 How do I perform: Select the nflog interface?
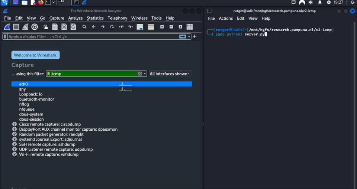[102, 104]
